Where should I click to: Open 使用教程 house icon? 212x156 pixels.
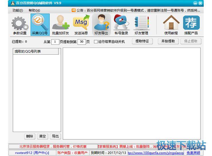(171, 25)
